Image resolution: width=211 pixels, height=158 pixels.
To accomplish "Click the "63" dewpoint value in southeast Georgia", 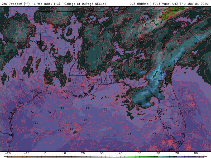I will (162, 73).
